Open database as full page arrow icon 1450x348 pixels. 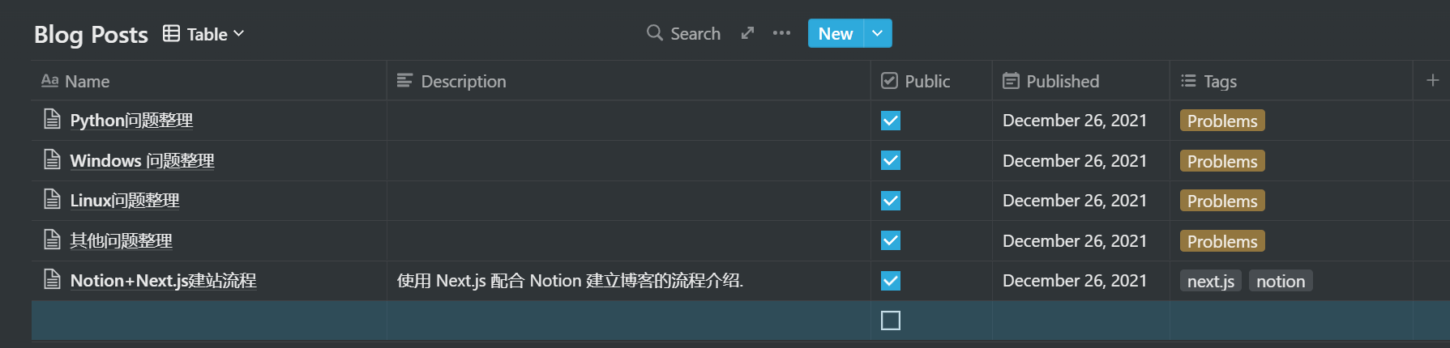click(x=747, y=33)
